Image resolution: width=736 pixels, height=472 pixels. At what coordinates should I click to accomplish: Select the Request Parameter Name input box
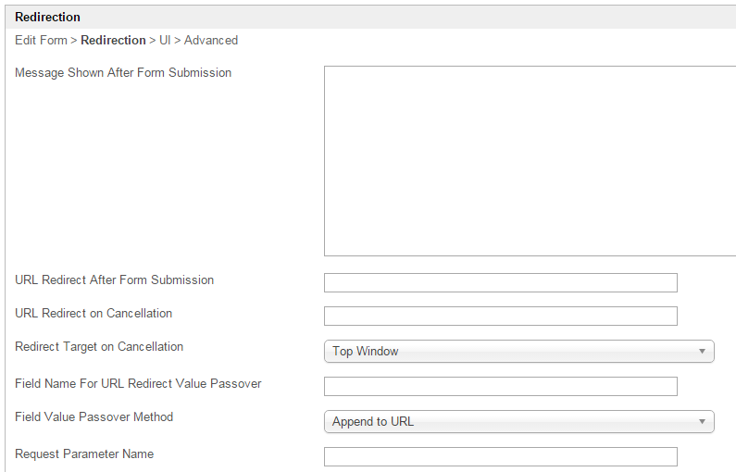pos(500,456)
